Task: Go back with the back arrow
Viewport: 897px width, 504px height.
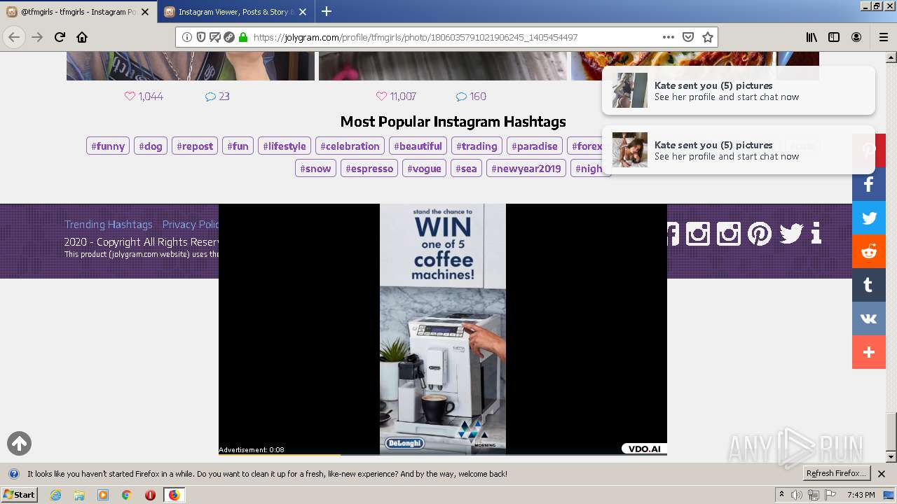Action: [14, 37]
